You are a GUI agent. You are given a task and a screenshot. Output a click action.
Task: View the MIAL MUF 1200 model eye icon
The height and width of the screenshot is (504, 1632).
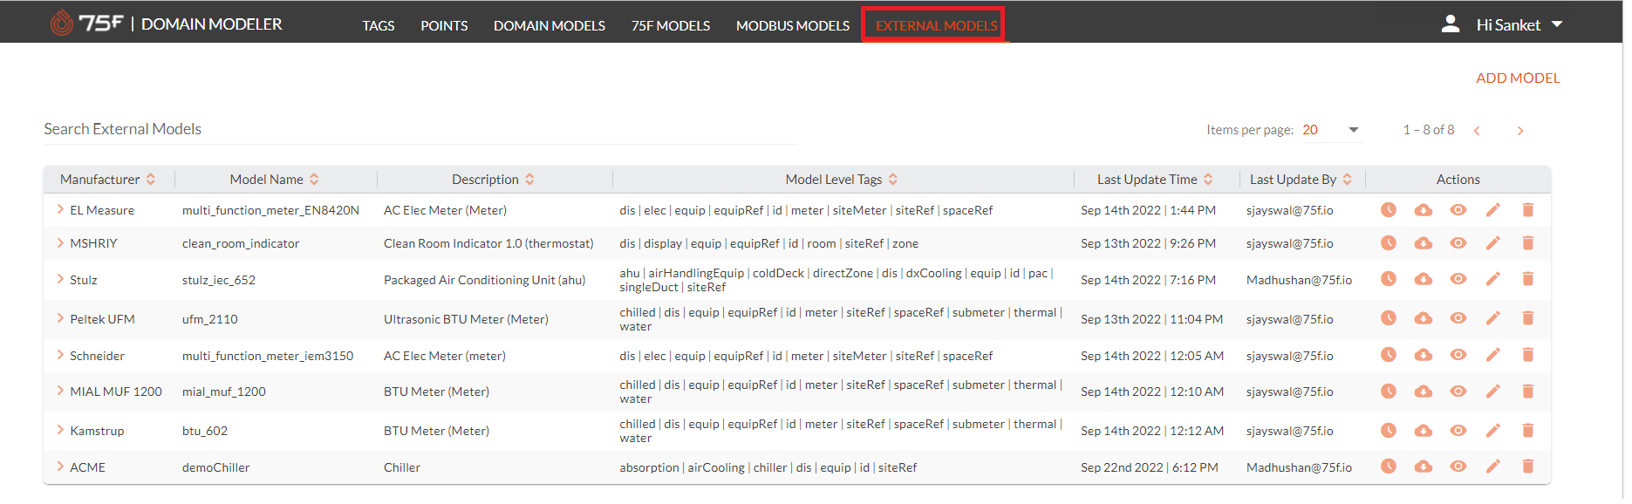click(x=1458, y=392)
